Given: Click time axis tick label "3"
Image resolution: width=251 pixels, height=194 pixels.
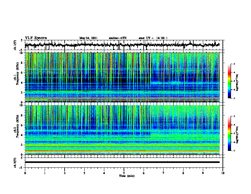Looking at the screenshot, I should [x=84, y=173].
